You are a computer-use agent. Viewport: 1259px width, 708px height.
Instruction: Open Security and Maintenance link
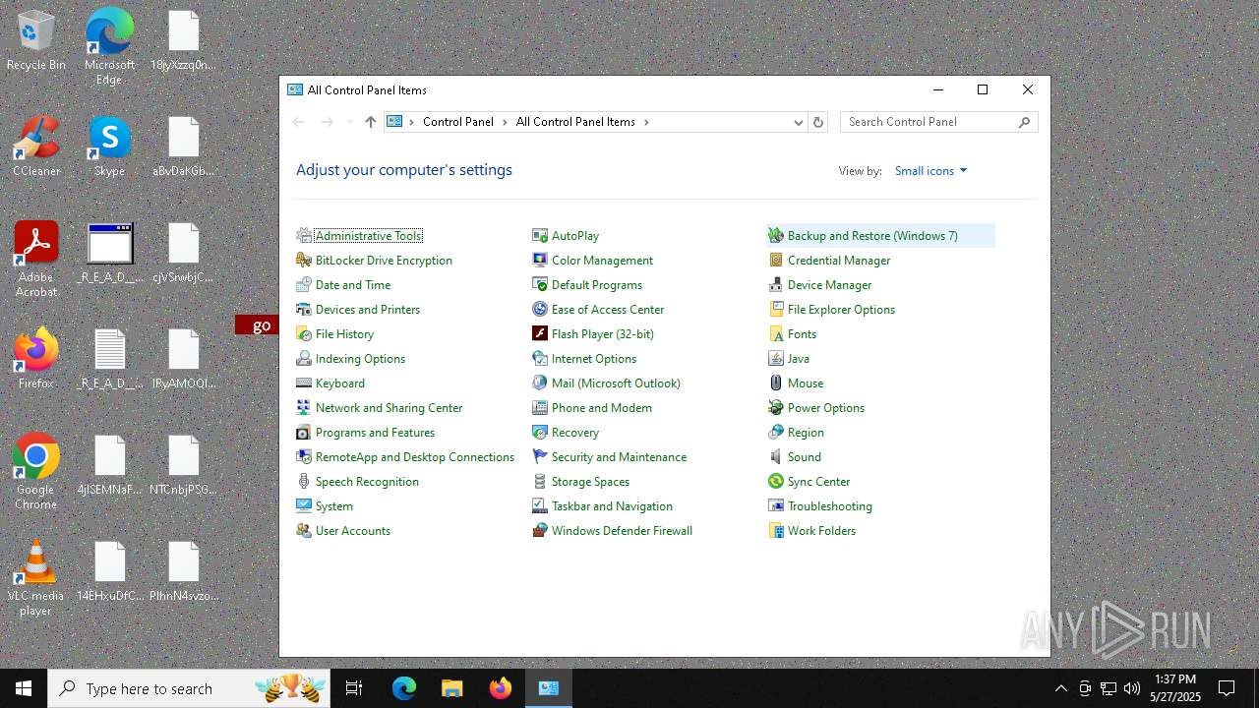coord(619,457)
